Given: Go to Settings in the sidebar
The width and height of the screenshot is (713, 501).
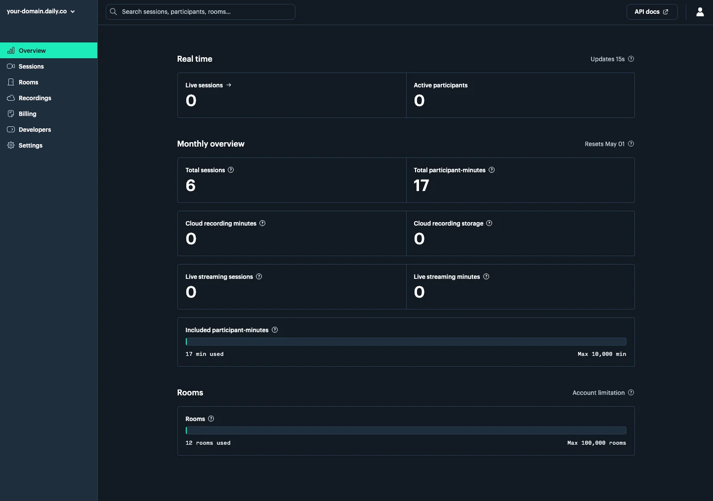Looking at the screenshot, I should coord(48,145).
